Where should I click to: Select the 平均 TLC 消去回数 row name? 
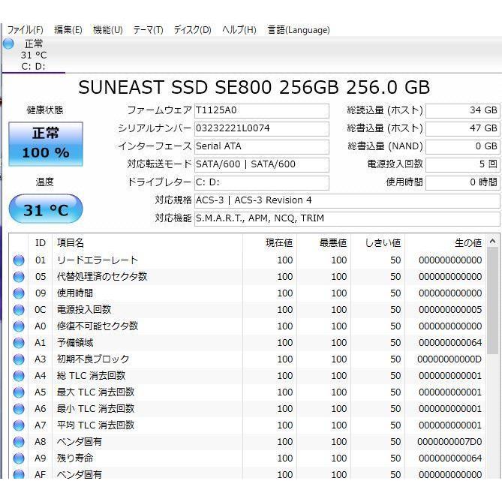point(95,425)
